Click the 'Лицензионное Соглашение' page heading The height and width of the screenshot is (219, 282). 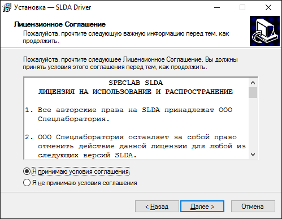coord(60,24)
